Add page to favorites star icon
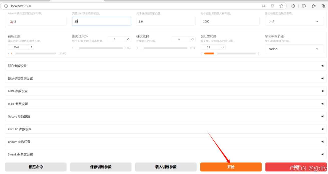Viewport: 328px width, 174px height. pos(281,6)
